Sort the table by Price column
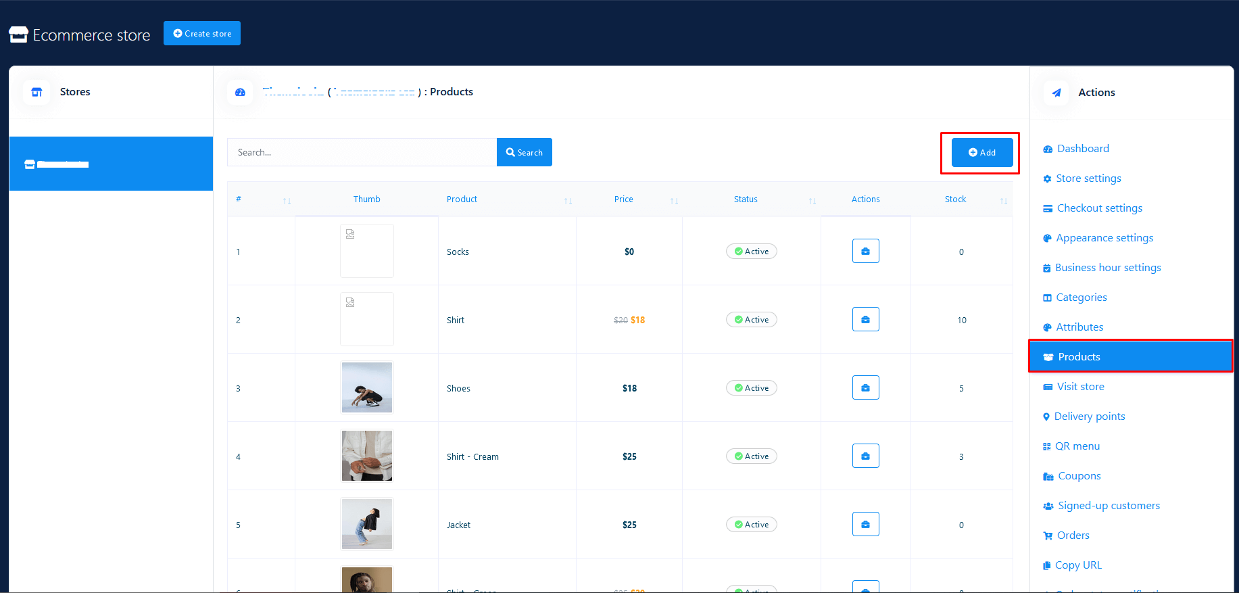This screenshot has height=593, width=1239. click(673, 200)
